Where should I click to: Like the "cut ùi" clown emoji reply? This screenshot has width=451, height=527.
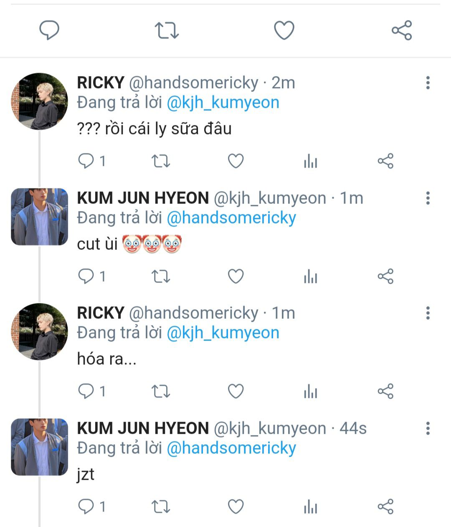click(x=236, y=276)
